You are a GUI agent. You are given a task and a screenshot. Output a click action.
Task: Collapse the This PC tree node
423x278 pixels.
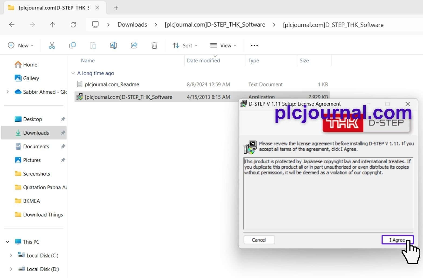tap(8, 242)
